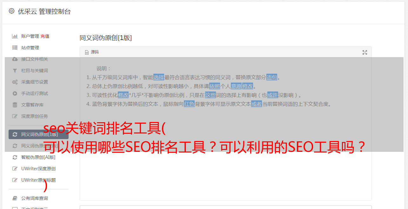
Task: Click the 站点管理 server icon
Action: (15, 48)
